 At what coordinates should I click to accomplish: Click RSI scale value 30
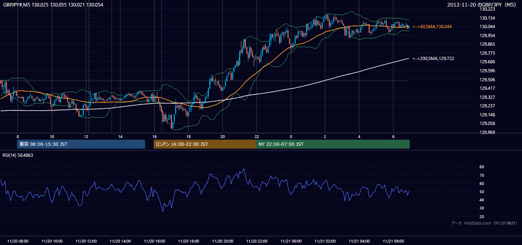pyautogui.click(x=482, y=208)
